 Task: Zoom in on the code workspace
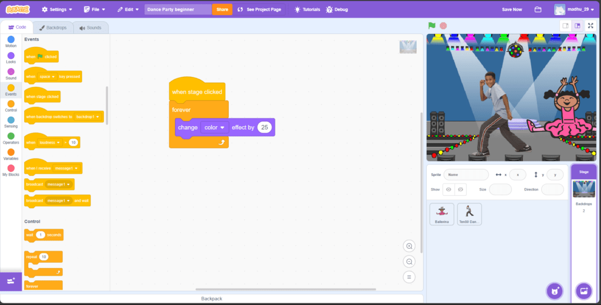[410, 246]
